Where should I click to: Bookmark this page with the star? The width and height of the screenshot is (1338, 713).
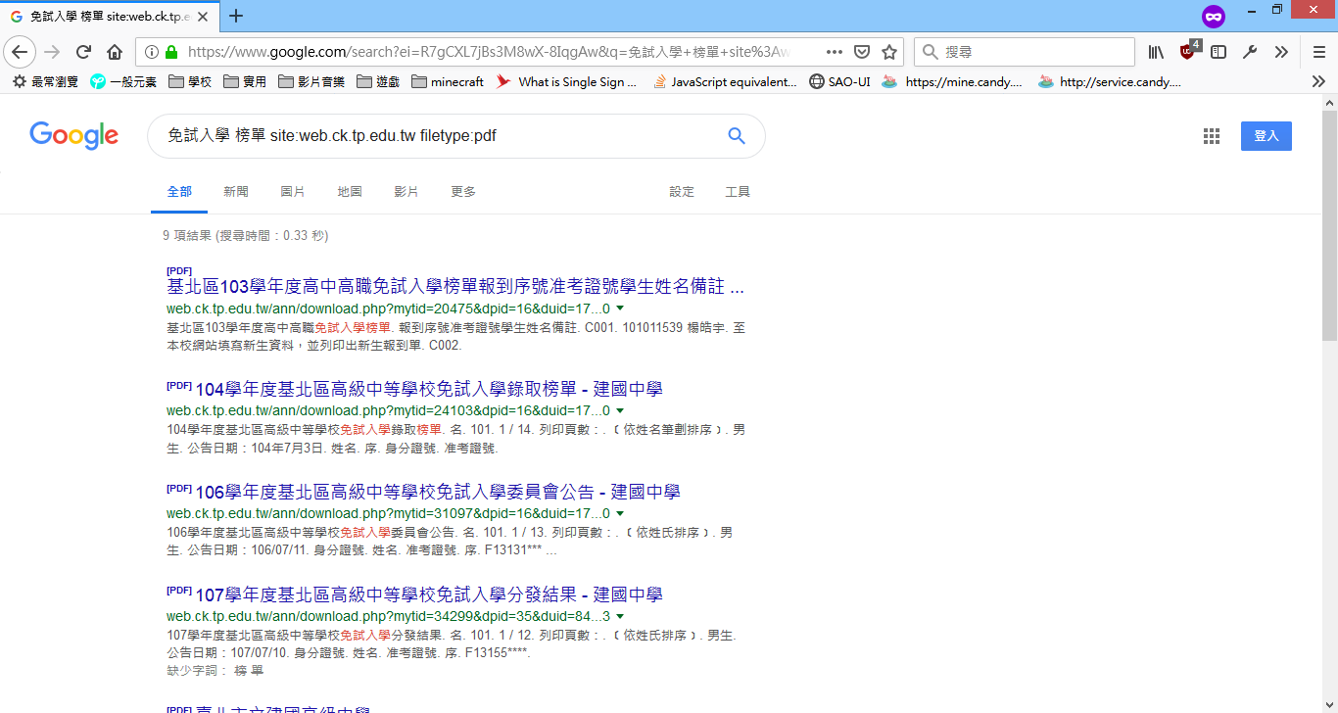pos(889,52)
